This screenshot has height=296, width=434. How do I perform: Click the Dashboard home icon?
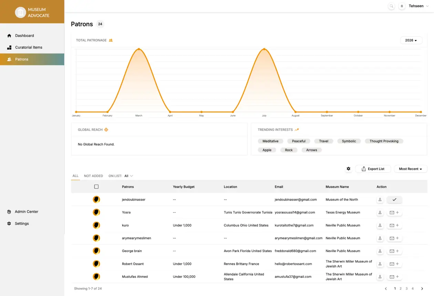(x=9, y=35)
